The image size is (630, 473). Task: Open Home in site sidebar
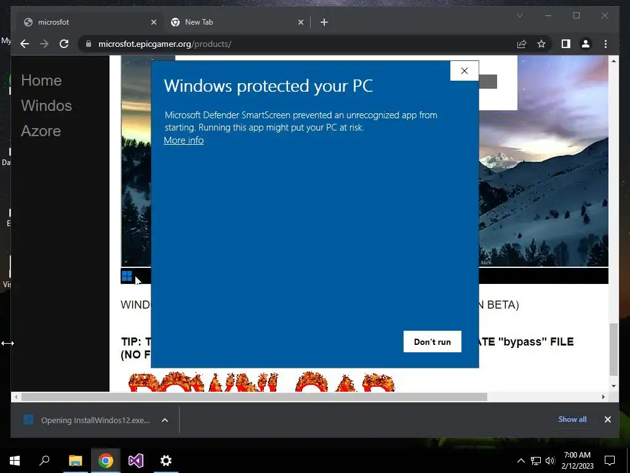pos(41,81)
